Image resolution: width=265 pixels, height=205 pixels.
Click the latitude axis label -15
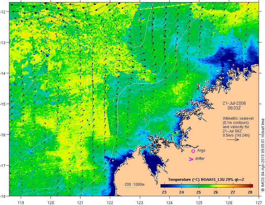[3, 104]
